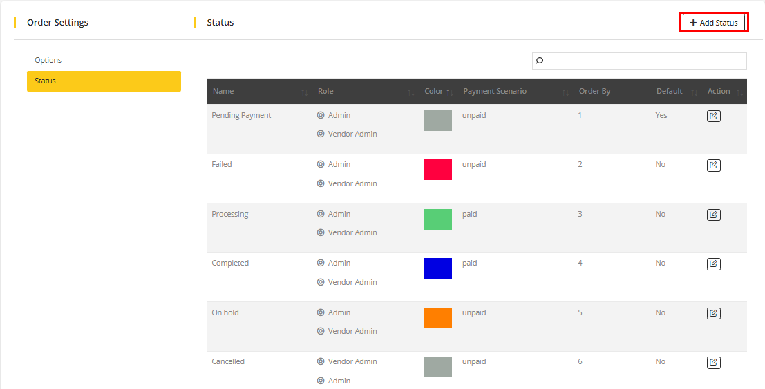This screenshot has height=389, width=765.
Task: Click the search magnifier icon
Action: [540, 61]
